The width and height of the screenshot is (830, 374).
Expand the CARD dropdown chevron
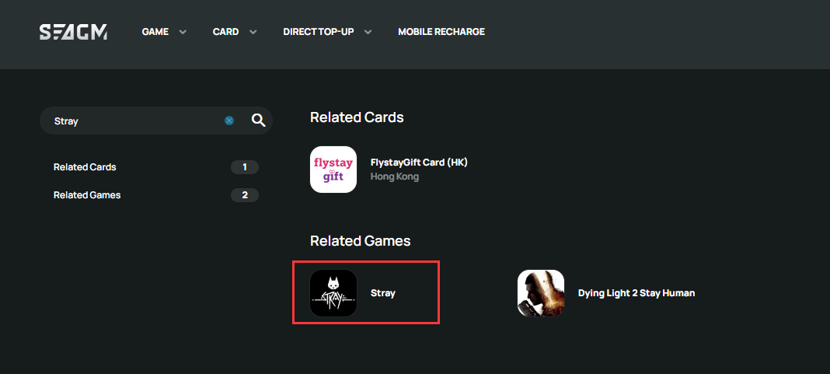[253, 32]
